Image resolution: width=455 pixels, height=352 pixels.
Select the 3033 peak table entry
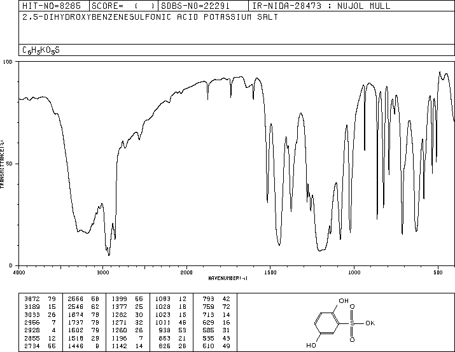pyautogui.click(x=39, y=314)
